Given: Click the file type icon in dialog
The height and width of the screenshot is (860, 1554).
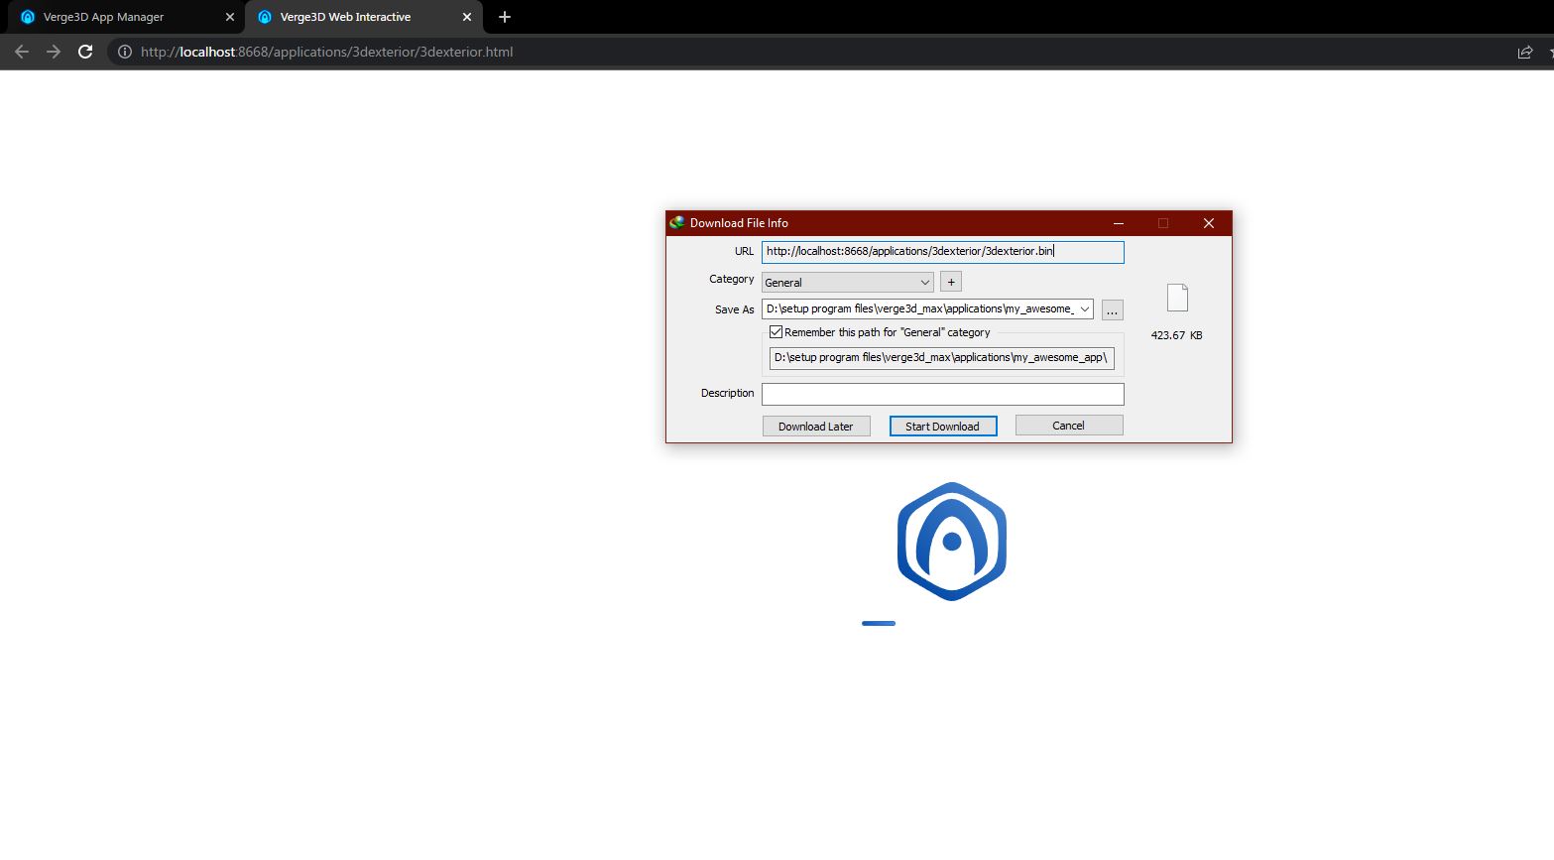Looking at the screenshot, I should coord(1177,298).
